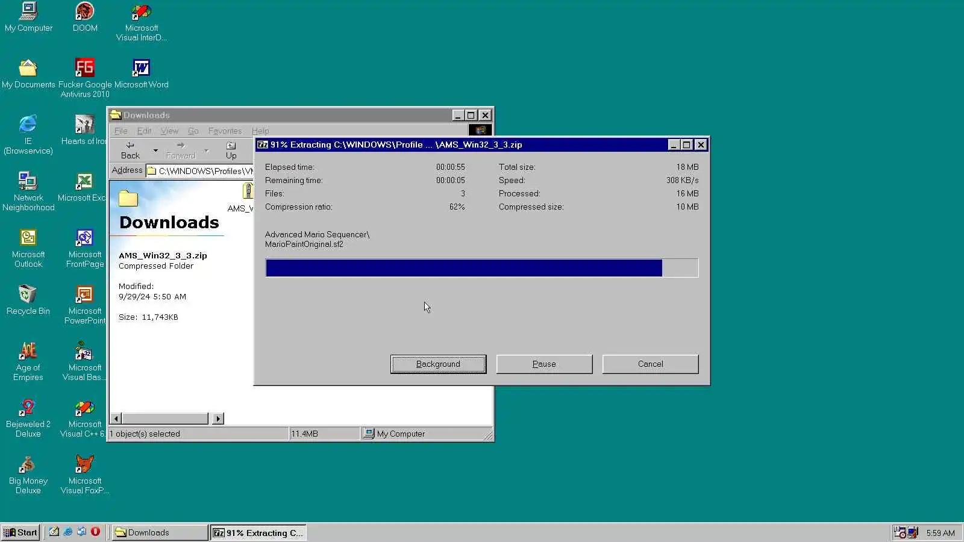This screenshot has height=542, width=964.
Task: Click the Back toolbar button in Downloads
Action: 130,150
